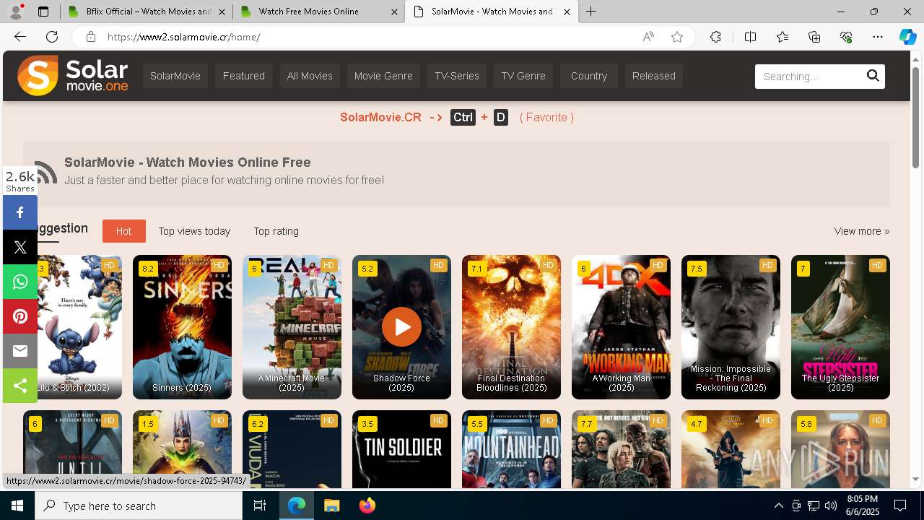Toggle Split screen icon
The image size is (924, 520).
click(x=750, y=37)
